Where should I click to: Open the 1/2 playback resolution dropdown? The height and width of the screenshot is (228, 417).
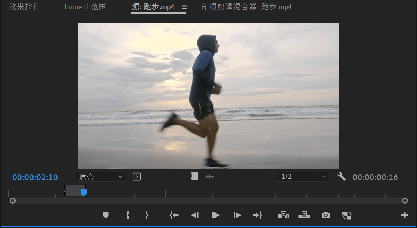coord(304,176)
